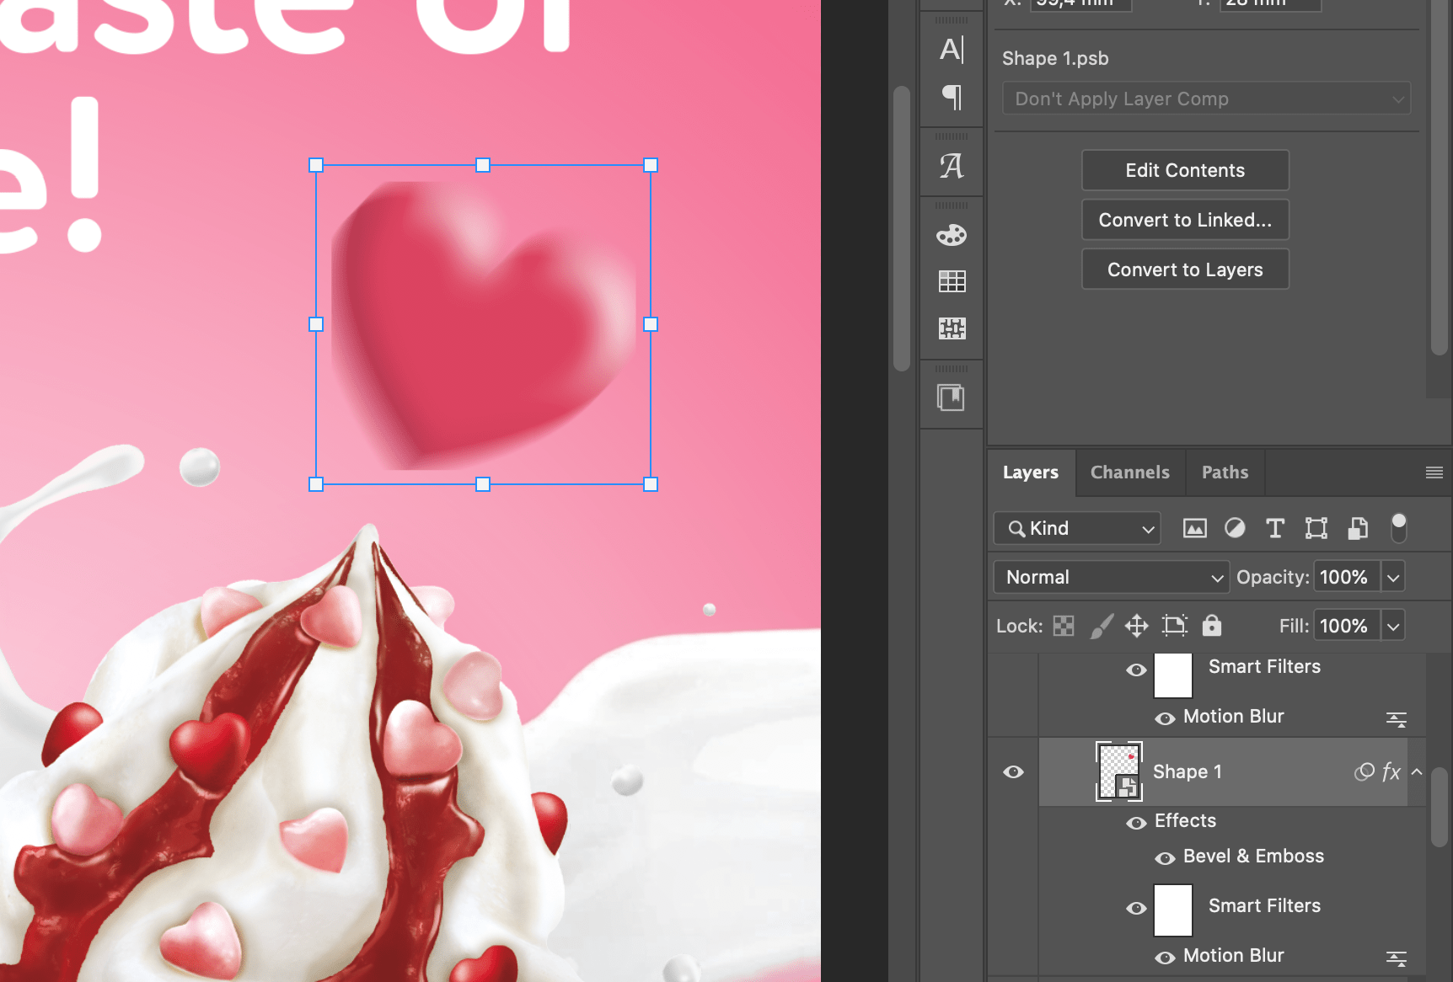The height and width of the screenshot is (982, 1453).
Task: Filter layers to show adjustment layers
Action: click(1235, 528)
